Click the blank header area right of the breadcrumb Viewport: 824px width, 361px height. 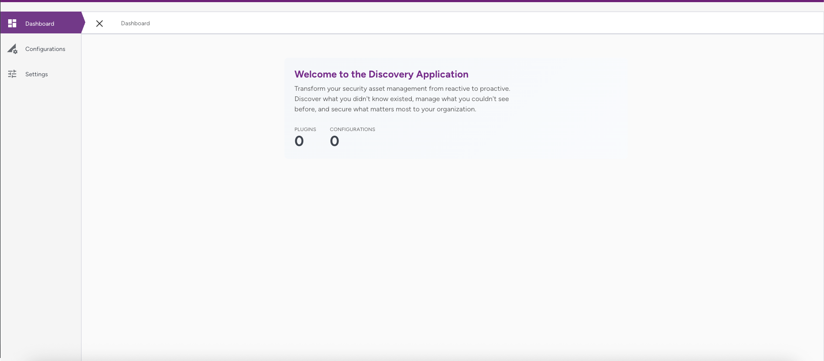(x=472, y=23)
